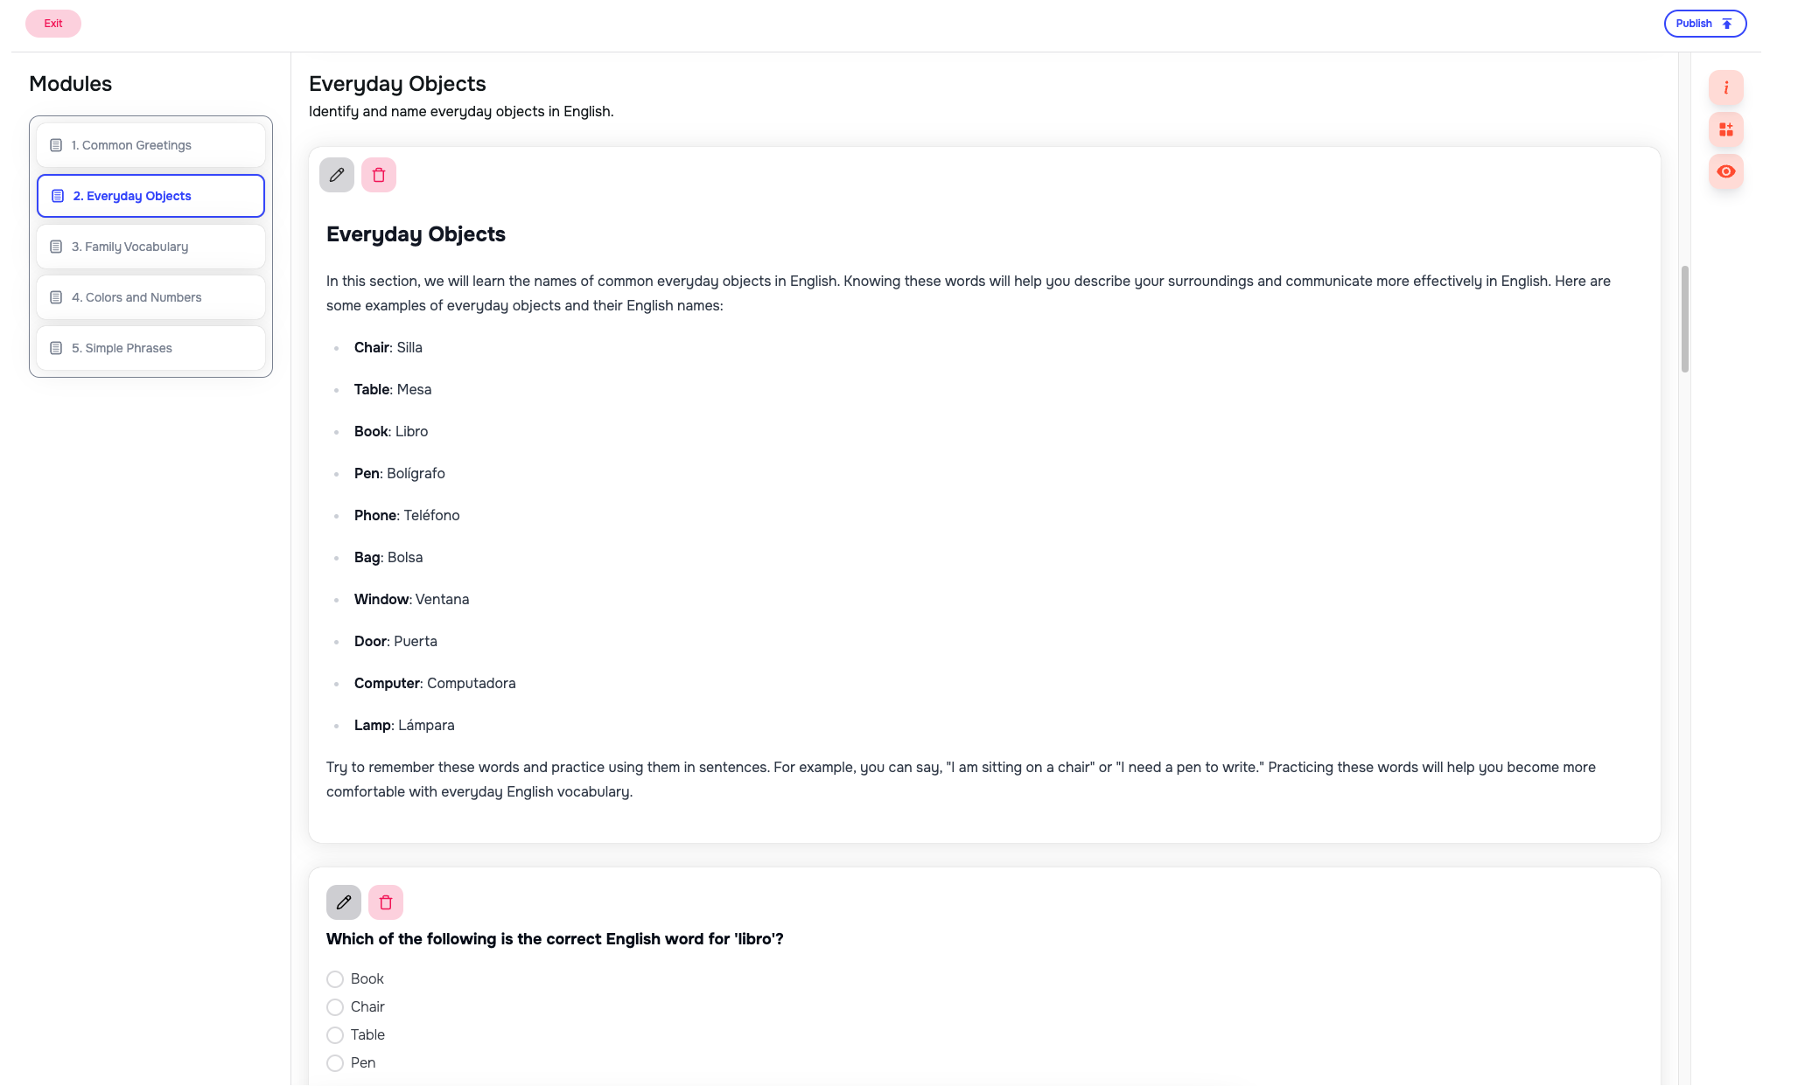Click the Exit button

pos(52,23)
